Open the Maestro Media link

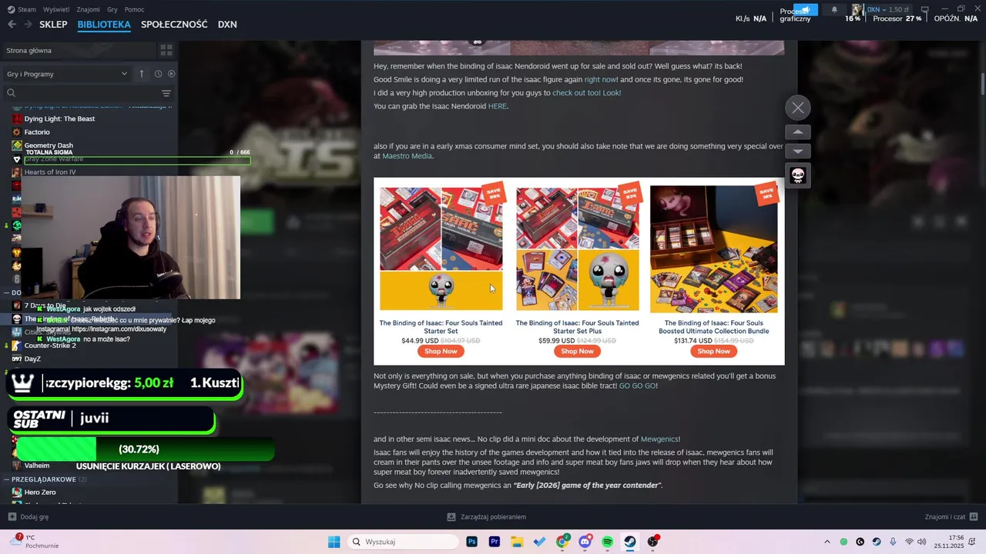tap(407, 156)
